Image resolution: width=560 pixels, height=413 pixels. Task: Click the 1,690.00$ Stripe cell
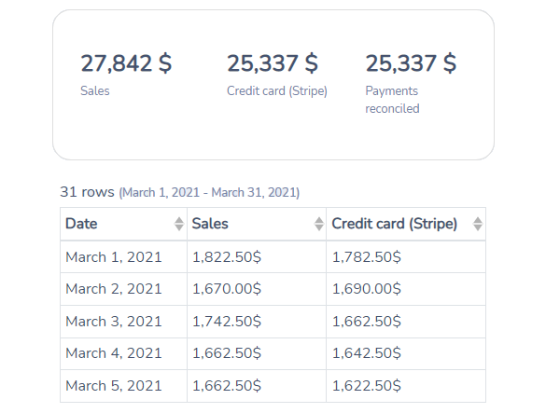[406, 289]
